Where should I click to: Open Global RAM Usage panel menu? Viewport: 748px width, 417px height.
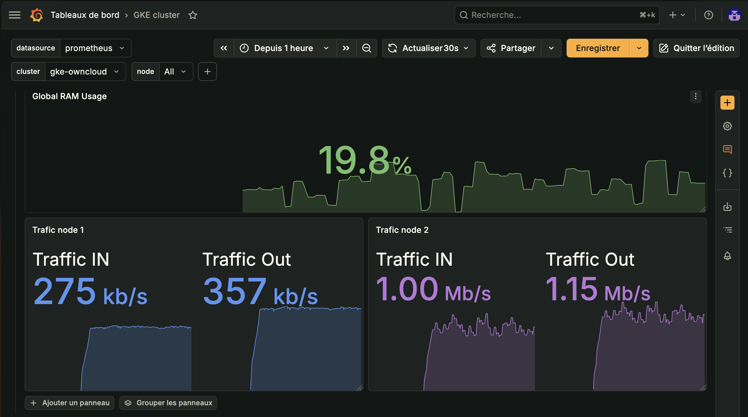point(695,96)
